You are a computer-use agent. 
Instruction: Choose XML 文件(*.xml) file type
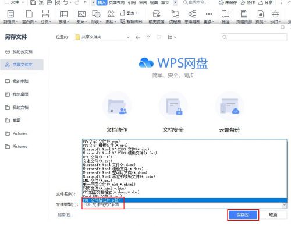click(x=184, y=180)
